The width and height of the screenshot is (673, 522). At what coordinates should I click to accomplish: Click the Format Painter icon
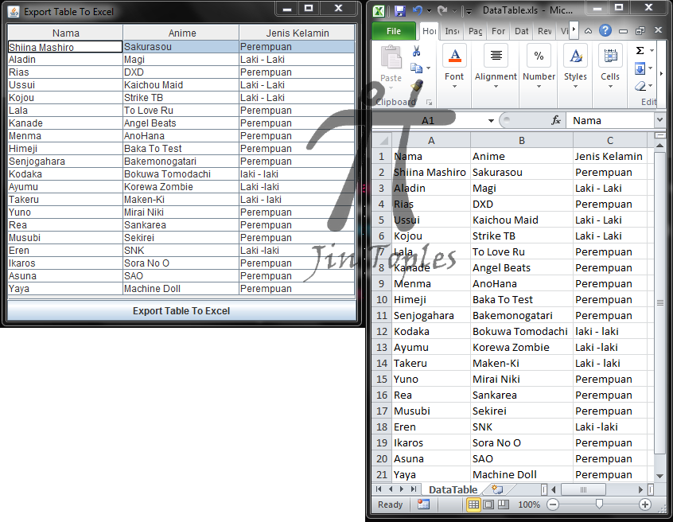click(417, 85)
